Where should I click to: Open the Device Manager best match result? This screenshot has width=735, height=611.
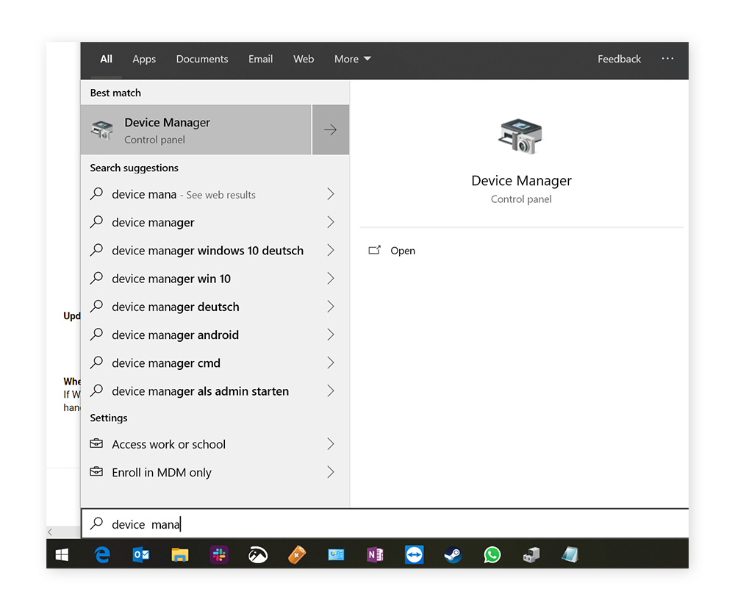click(x=196, y=130)
